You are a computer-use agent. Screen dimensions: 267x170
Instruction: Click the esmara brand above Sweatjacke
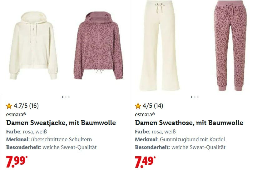click(x=16, y=114)
